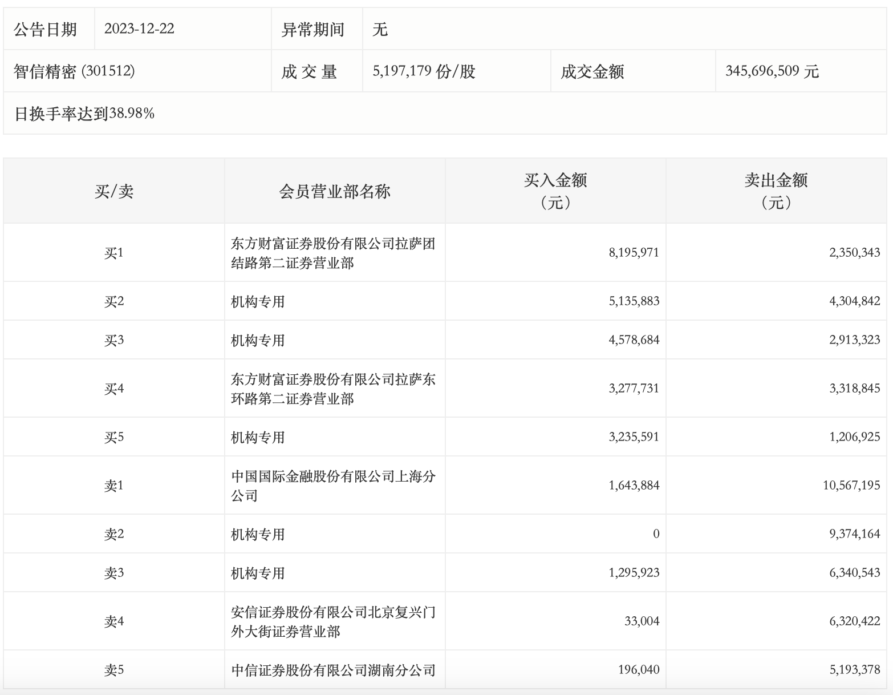
Task: Click 机构专用 in the 买2 row
Action: (258, 301)
